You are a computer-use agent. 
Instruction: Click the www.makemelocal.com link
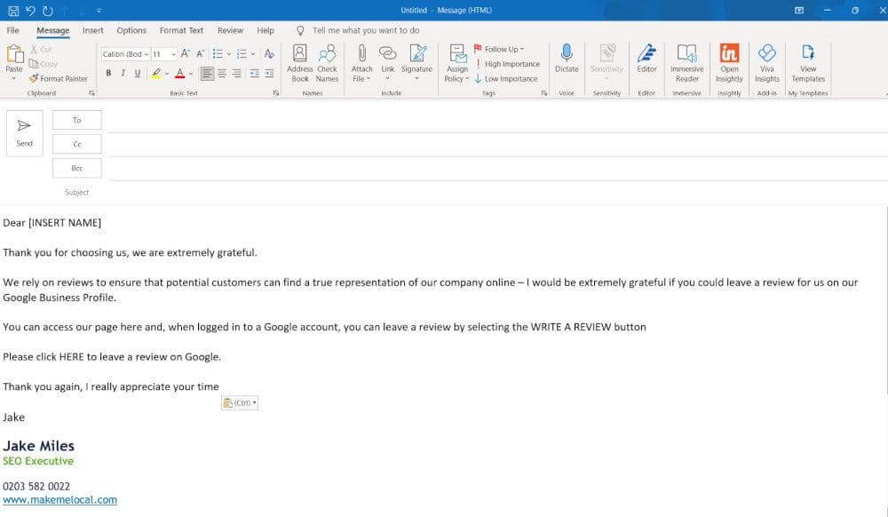(59, 500)
